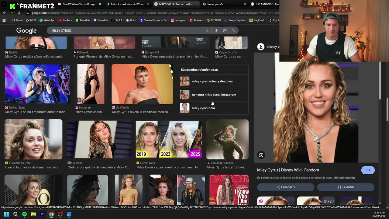Open Google Lens image search icon
The height and width of the screenshot is (219, 389).
click(225, 30)
